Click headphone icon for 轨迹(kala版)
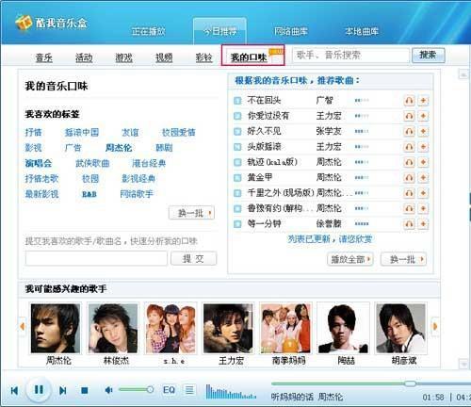 pos(409,162)
